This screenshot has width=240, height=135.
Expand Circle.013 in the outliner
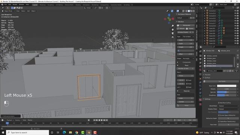[x=205, y=13]
